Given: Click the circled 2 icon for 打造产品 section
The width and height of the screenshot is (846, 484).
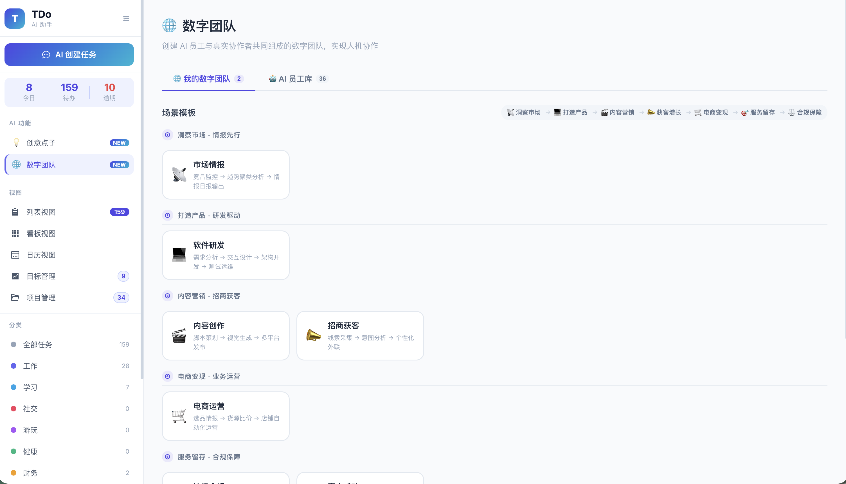Looking at the screenshot, I should point(168,215).
